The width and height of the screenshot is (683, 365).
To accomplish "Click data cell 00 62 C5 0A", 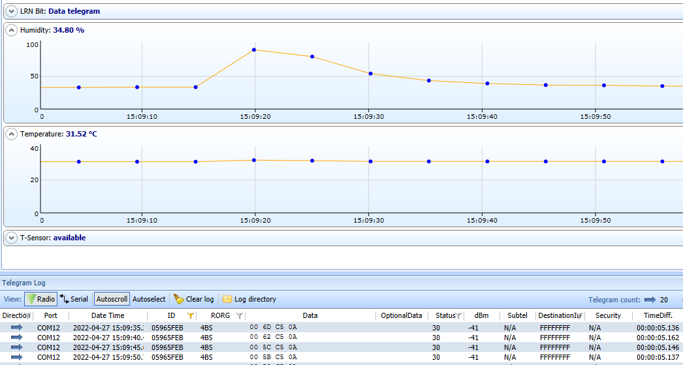I will click(x=273, y=337).
